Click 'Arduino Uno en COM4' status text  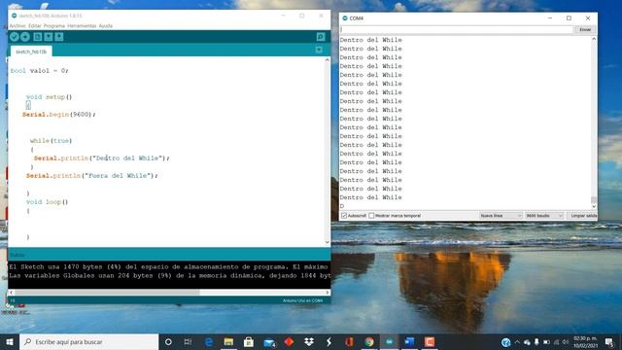point(302,300)
